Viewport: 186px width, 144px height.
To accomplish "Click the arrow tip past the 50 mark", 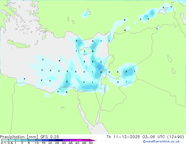I will point(93,140).
